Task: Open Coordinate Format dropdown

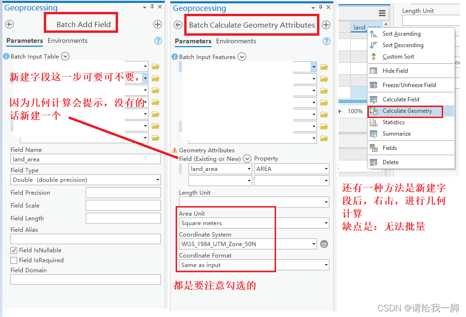Action: tap(326, 265)
